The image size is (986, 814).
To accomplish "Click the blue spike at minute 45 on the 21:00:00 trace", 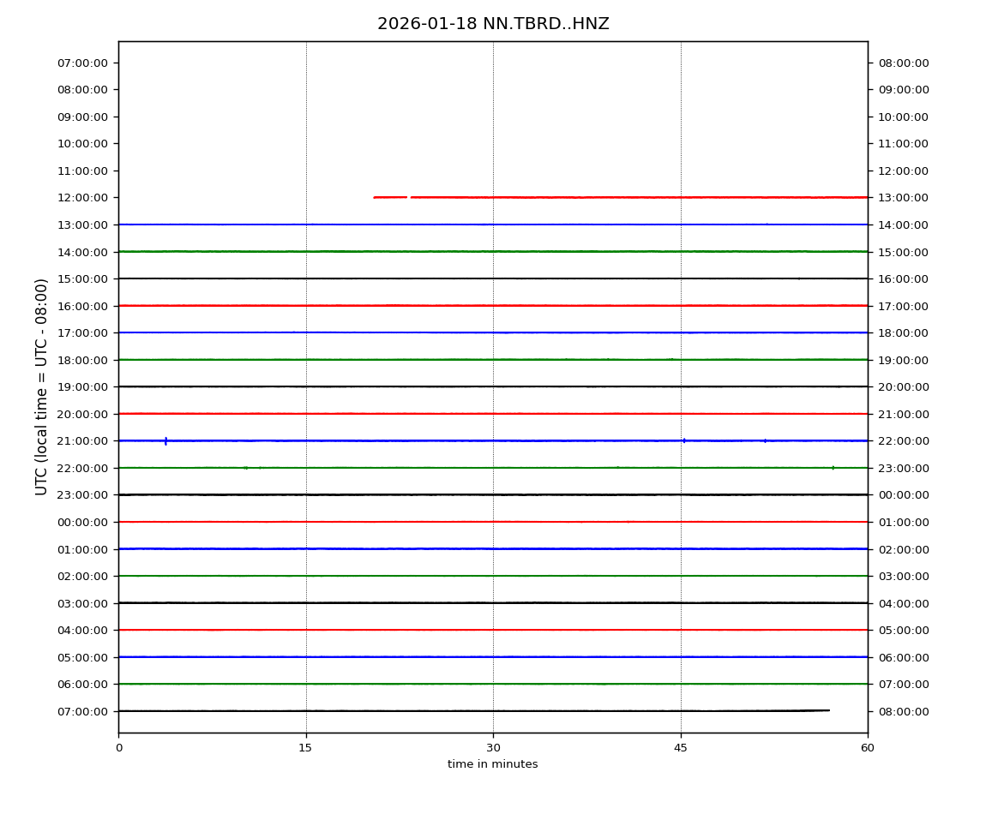I will (x=684, y=440).
